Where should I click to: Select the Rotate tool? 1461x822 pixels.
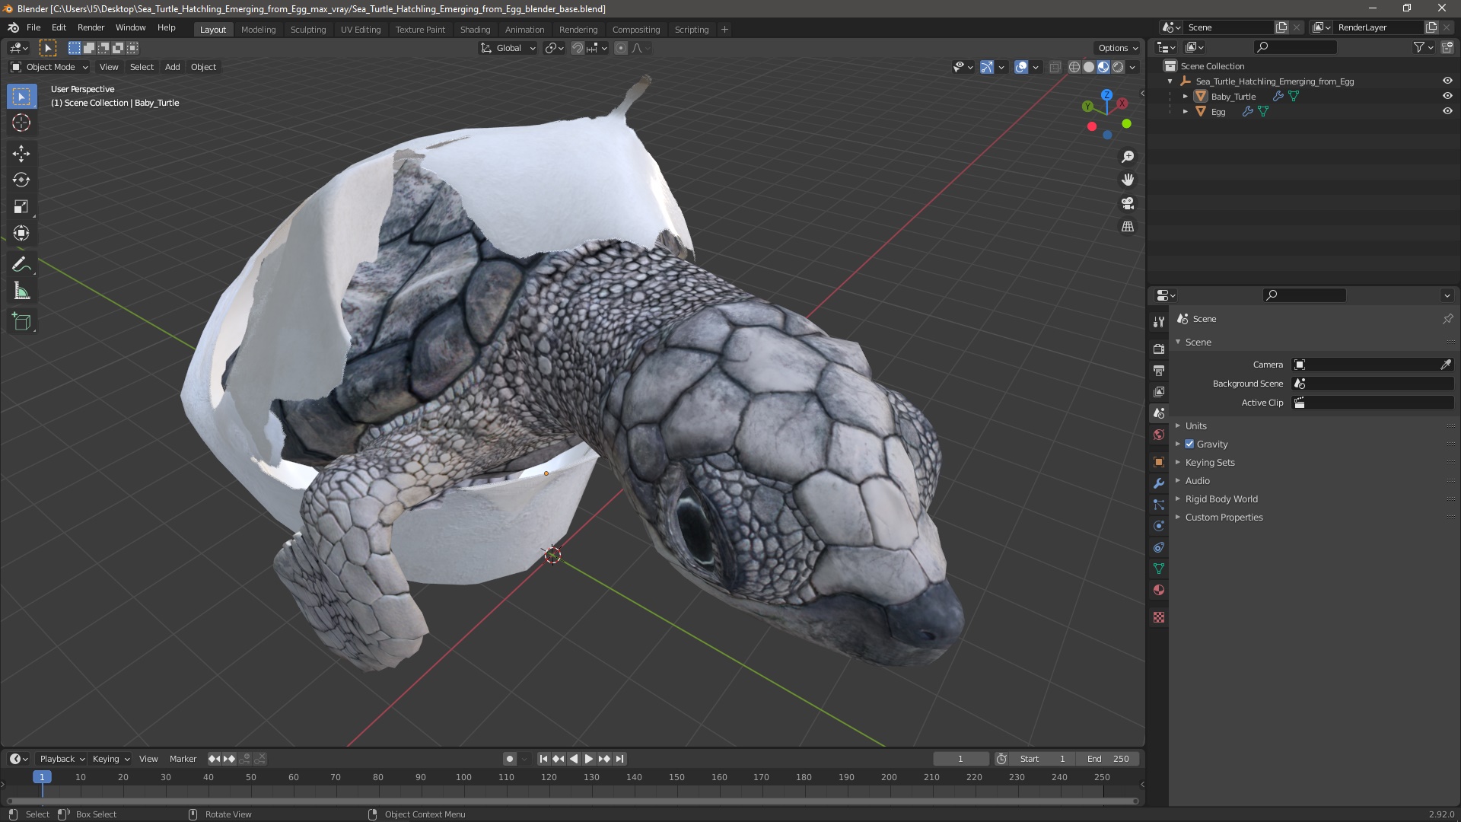pyautogui.click(x=21, y=180)
